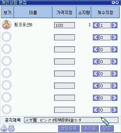121x133 pixels.
Task: Decrease quantity for 핑크포션B with left arrow
Action: (96, 25)
